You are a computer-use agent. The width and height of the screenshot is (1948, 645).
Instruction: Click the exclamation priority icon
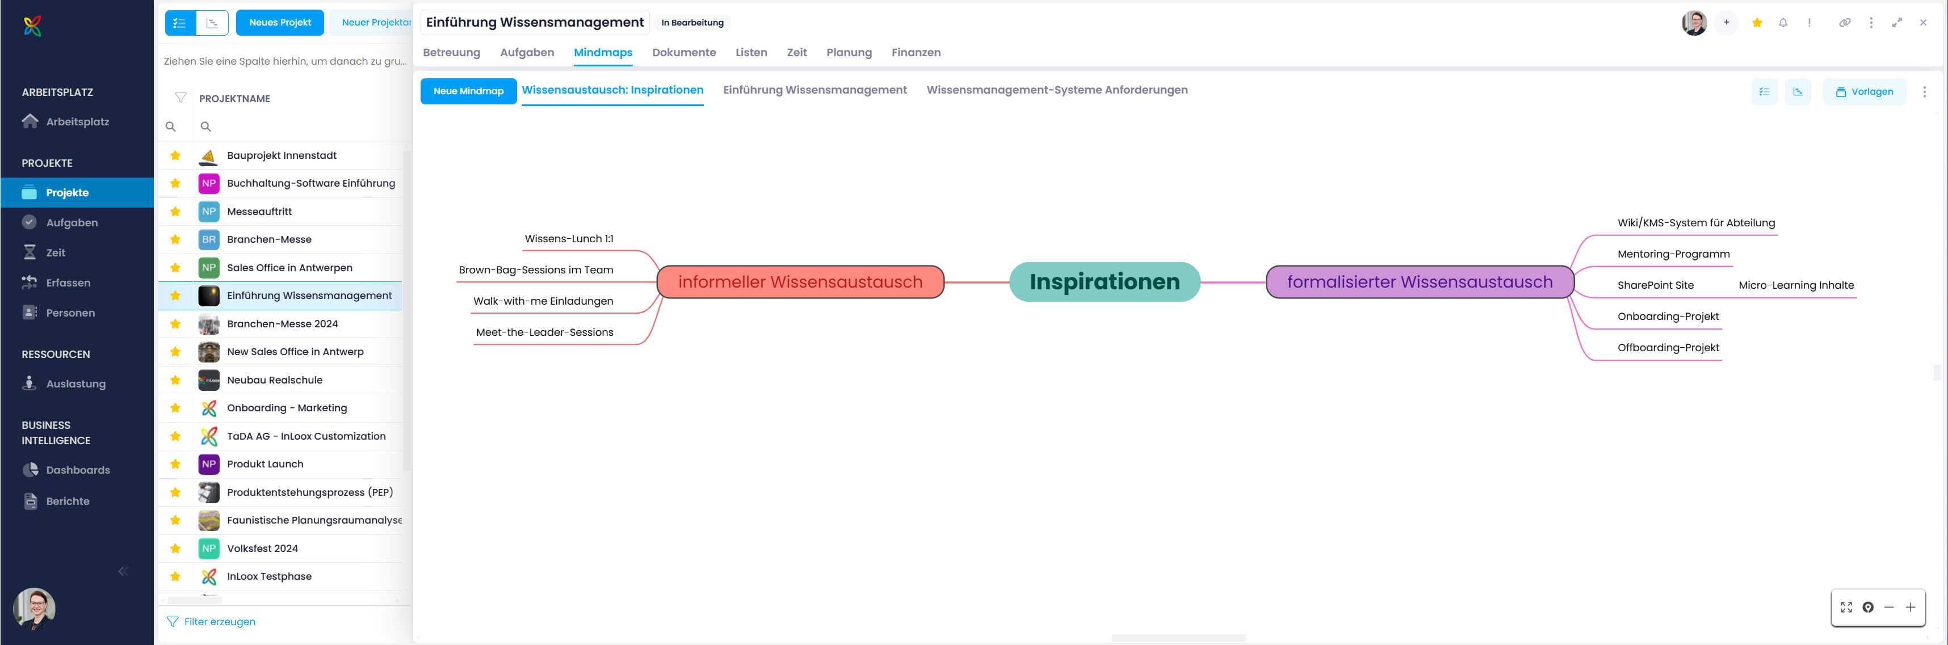[x=1809, y=23]
